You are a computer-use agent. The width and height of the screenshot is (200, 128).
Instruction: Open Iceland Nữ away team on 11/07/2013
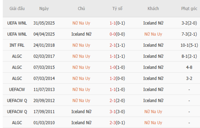(x=153, y=89)
